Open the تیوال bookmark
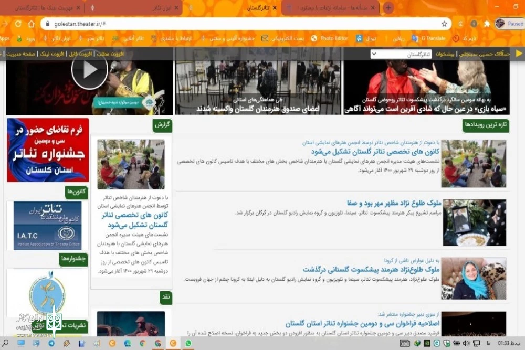 366,38
